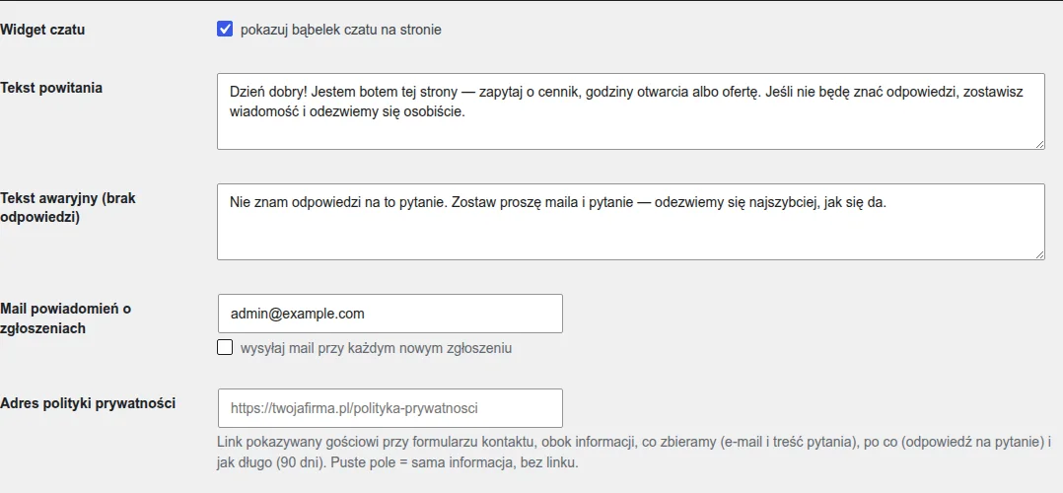This screenshot has height=493, width=1063.
Task: Click into the Tekst powitania textarea
Action: point(630,111)
